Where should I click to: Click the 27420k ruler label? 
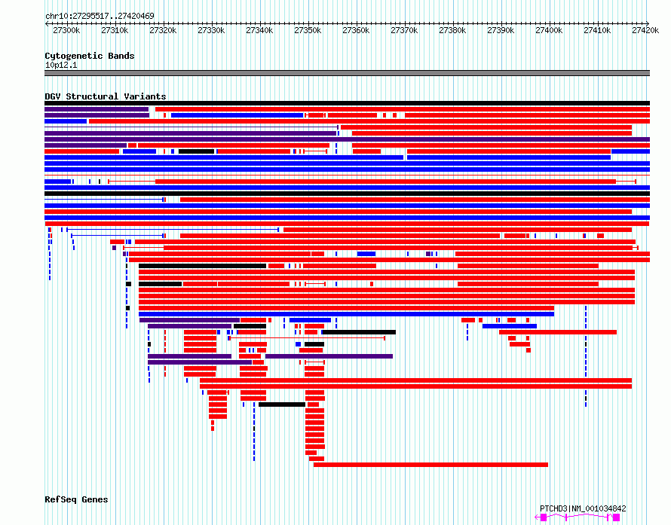coord(645,30)
